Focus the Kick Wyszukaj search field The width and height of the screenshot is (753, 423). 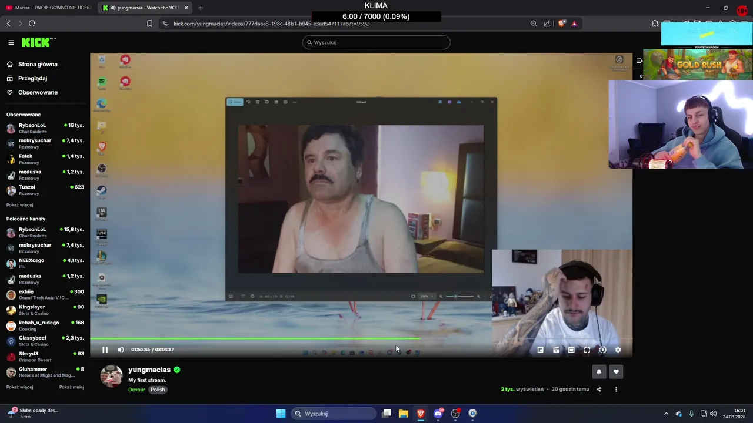coord(376,42)
